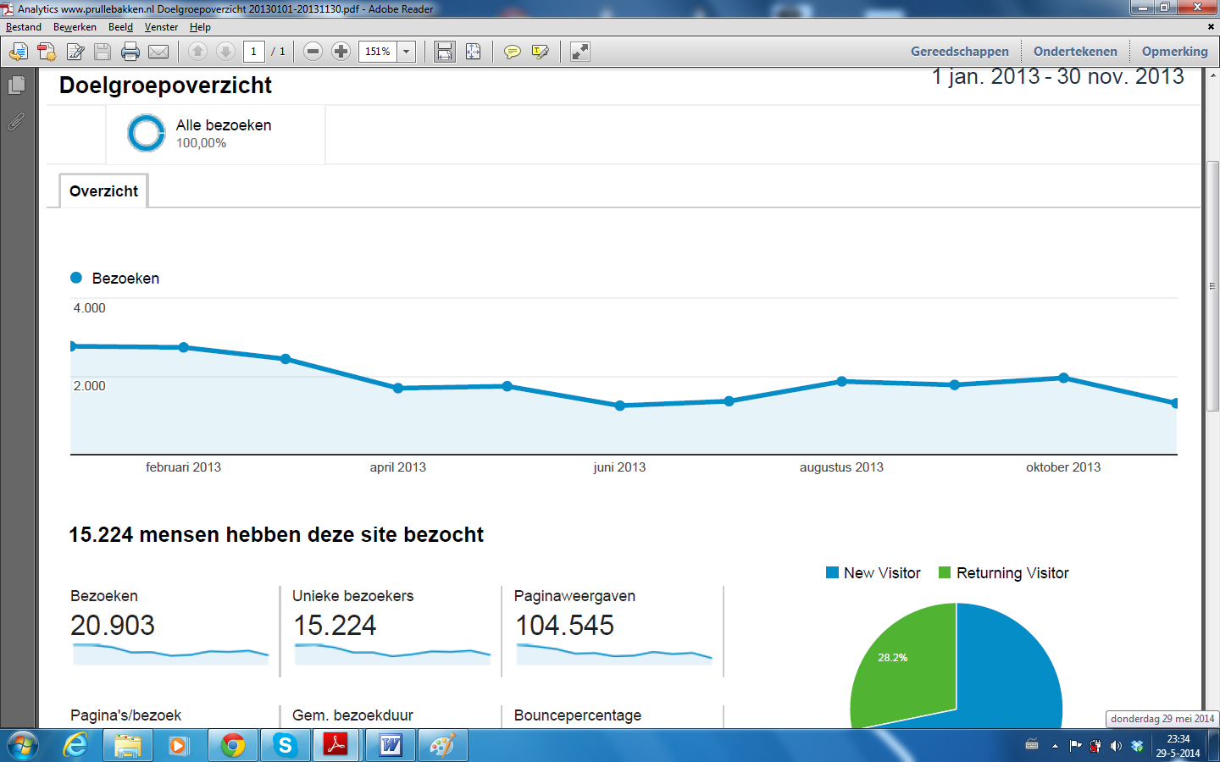Add a sticky note comment
This screenshot has height=762, width=1220.
(x=513, y=52)
